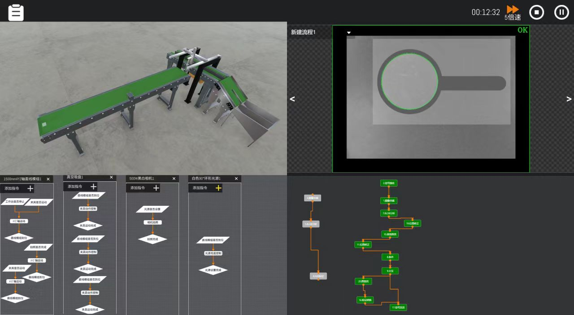Stop the simulation with the stop button
574x315 pixels.
click(x=536, y=12)
